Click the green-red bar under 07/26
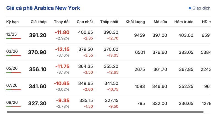 [13, 89]
